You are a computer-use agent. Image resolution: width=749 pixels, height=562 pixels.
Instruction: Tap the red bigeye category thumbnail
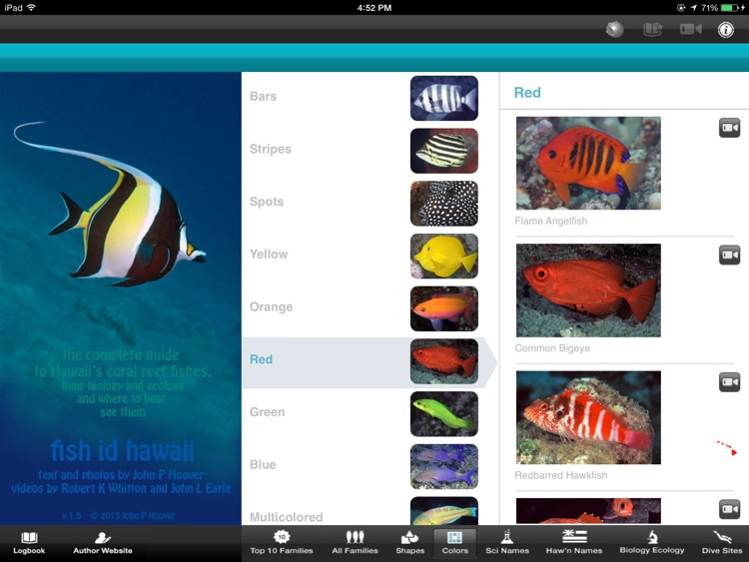coord(444,361)
